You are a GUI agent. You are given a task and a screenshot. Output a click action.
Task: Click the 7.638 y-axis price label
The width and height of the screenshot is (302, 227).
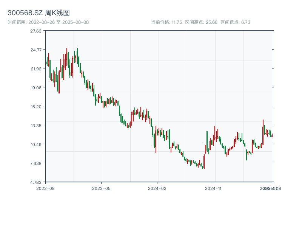[36, 163]
